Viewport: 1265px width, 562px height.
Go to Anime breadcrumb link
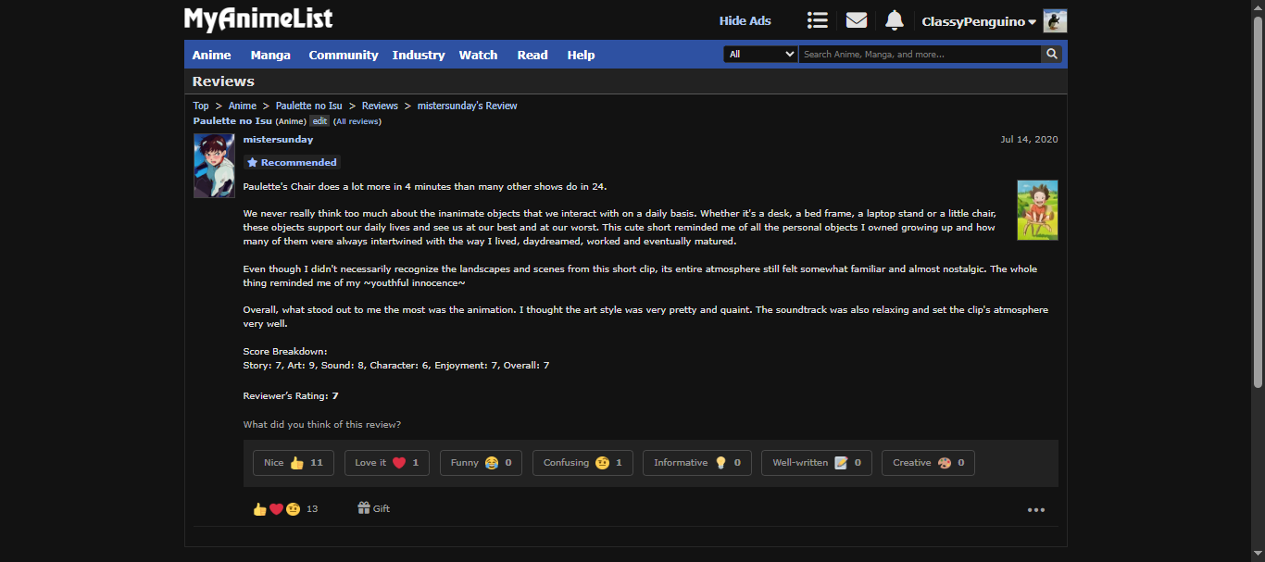[243, 106]
